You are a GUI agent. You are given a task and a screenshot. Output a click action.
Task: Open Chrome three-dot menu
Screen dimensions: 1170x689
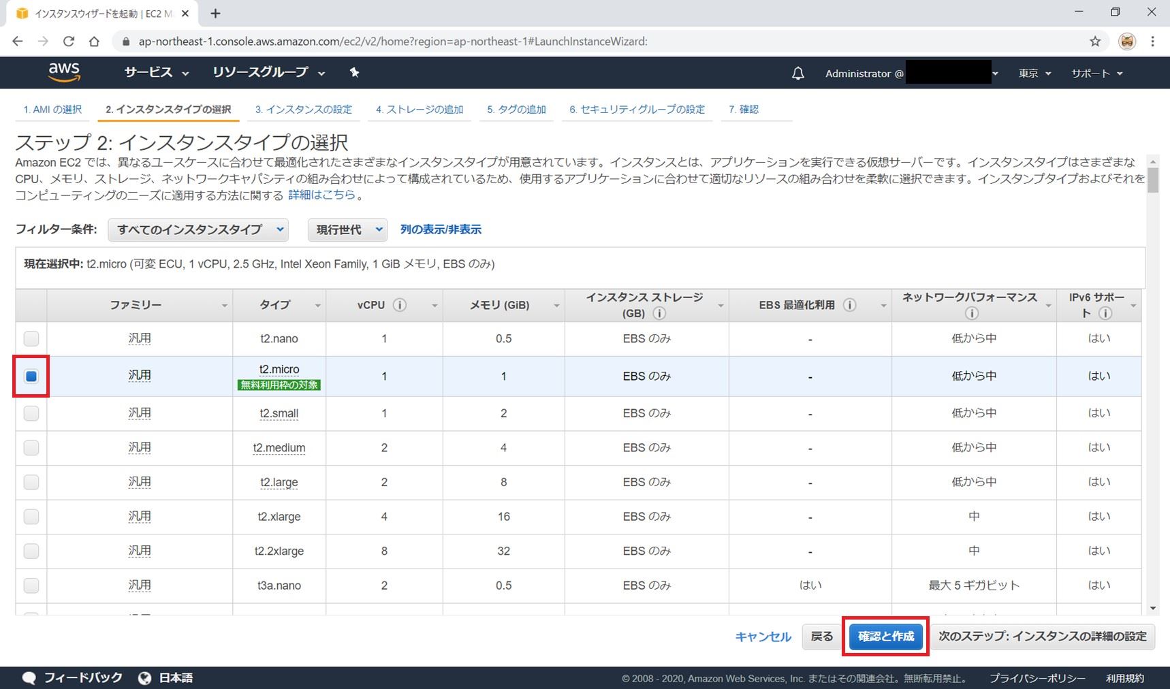[x=1152, y=42]
